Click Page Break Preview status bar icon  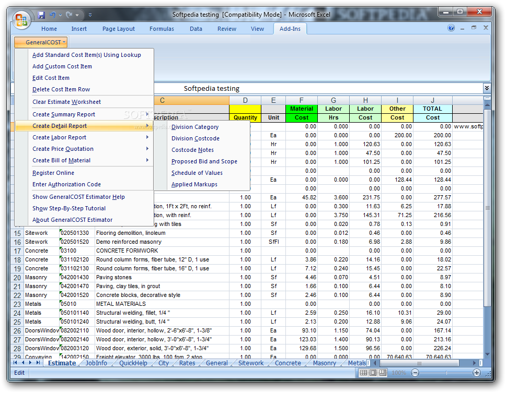(x=383, y=373)
